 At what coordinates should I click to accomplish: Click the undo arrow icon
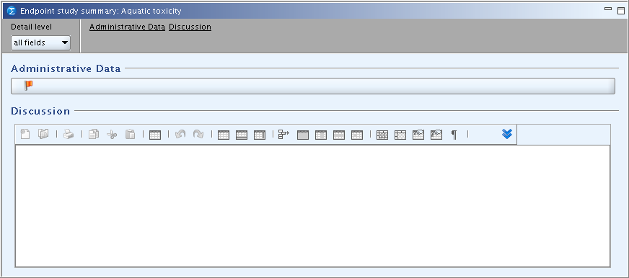click(x=180, y=135)
